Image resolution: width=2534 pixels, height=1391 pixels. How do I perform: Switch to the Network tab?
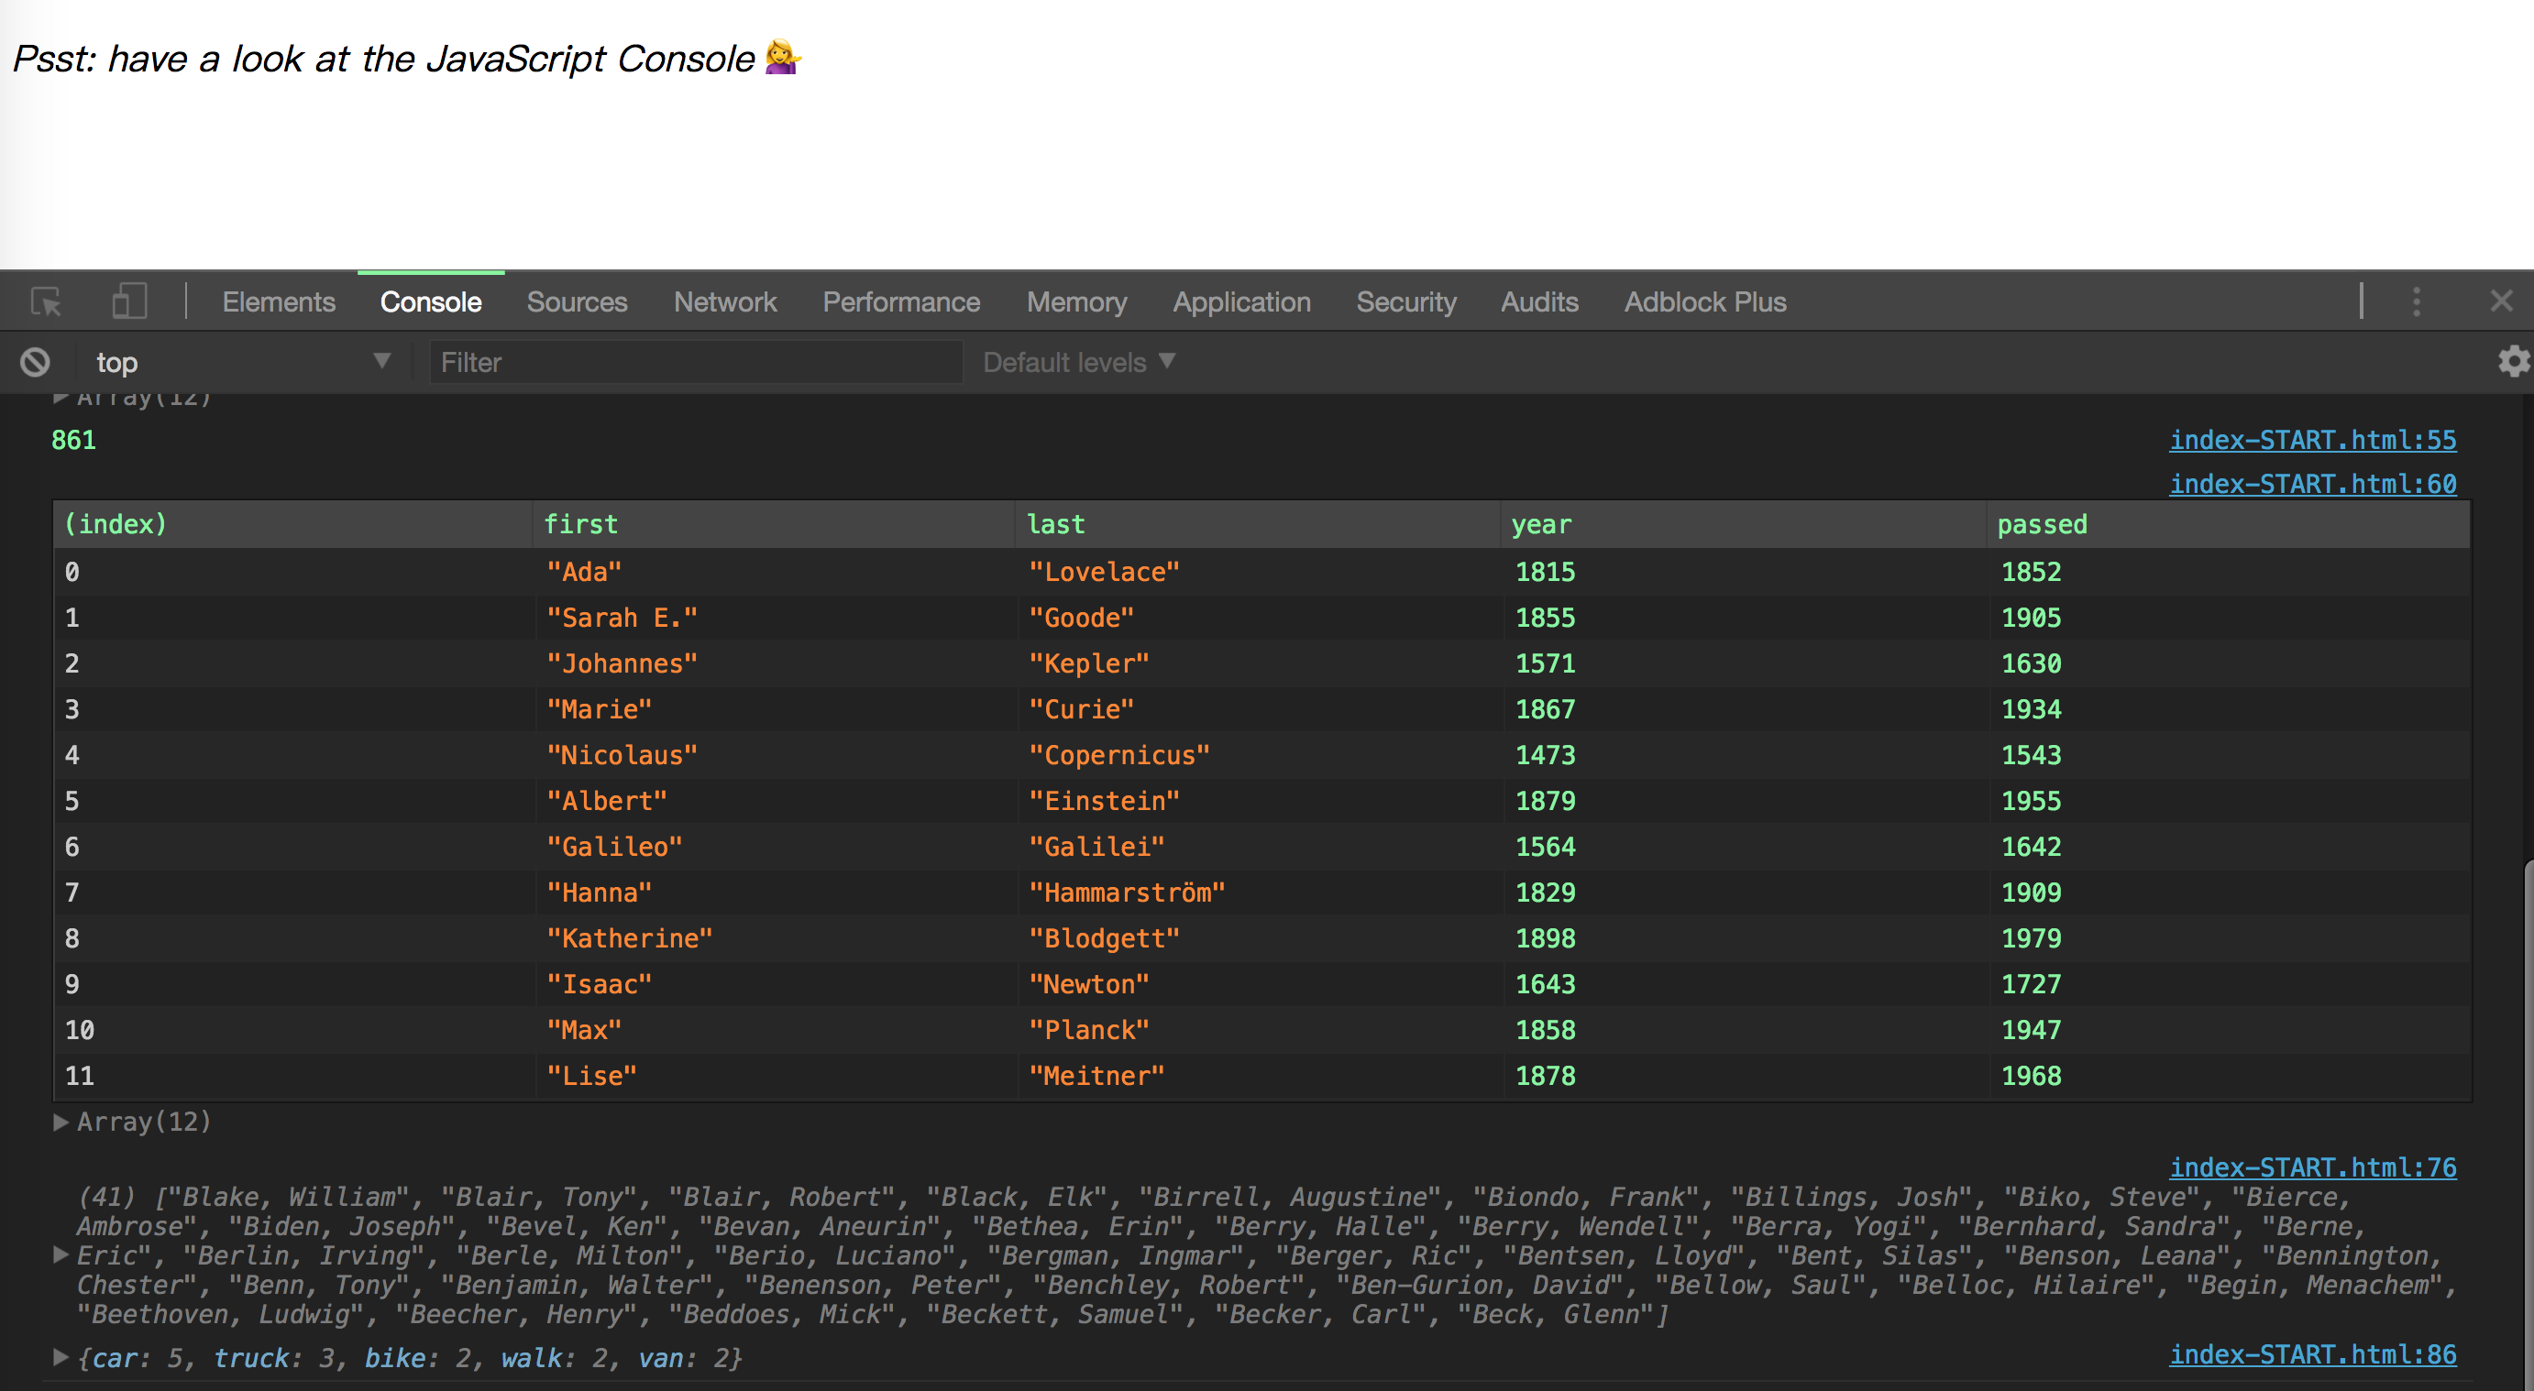[x=725, y=301]
